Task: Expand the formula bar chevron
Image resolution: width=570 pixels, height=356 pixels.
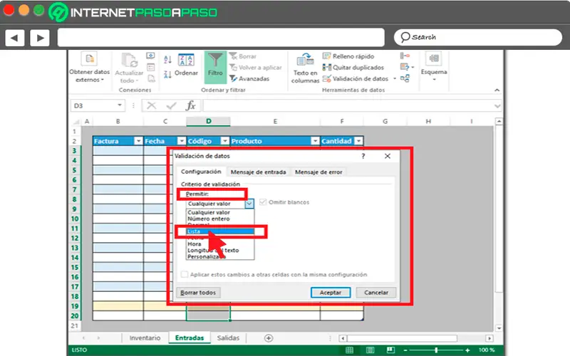Action: [x=497, y=106]
